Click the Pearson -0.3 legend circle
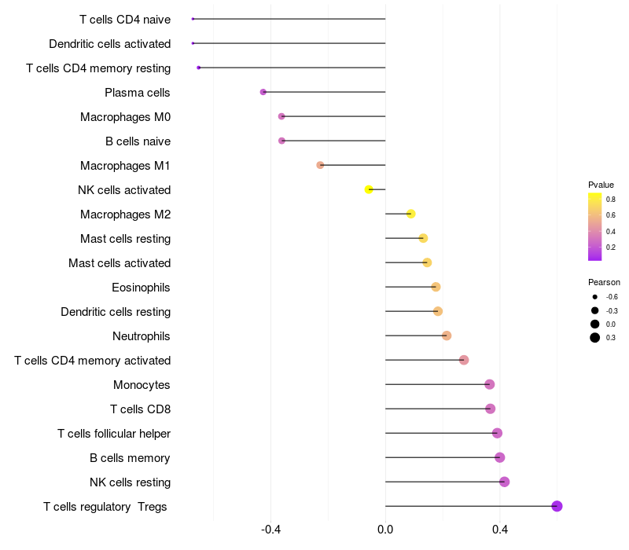The height and width of the screenshot is (550, 629). (594, 310)
